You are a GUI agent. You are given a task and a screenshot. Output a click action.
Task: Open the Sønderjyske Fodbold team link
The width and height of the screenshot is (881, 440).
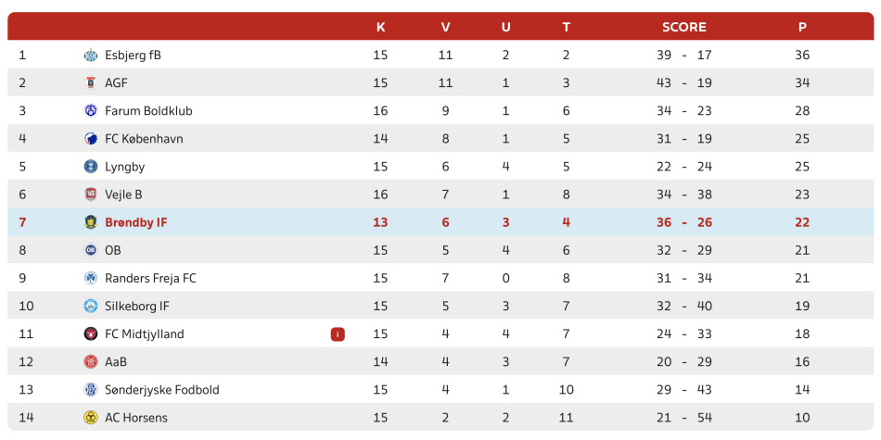pos(162,390)
